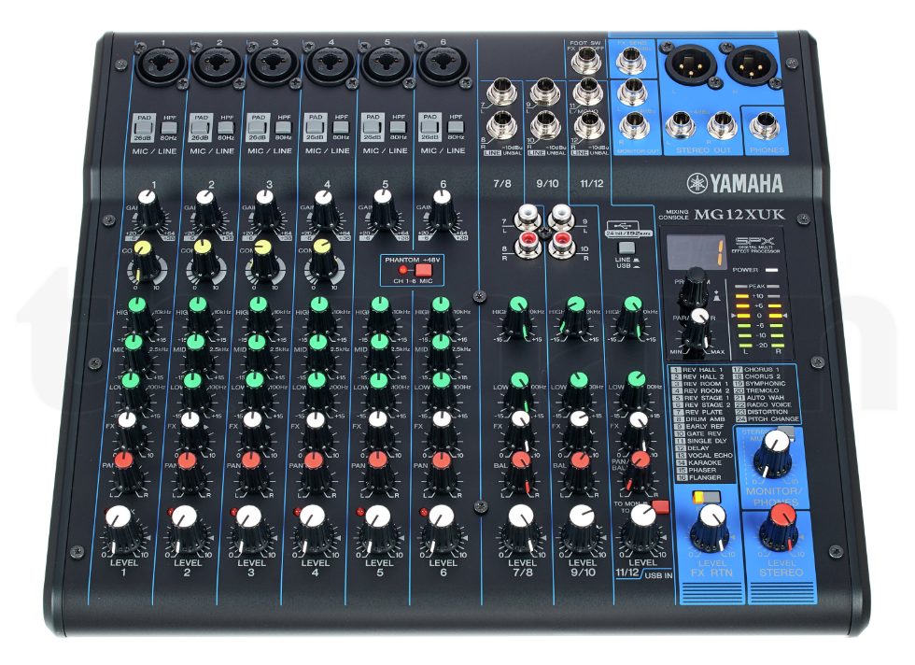The width and height of the screenshot is (915, 665).
Task: Adjust the green MID EQ knob on channel 5
Action: [x=379, y=353]
